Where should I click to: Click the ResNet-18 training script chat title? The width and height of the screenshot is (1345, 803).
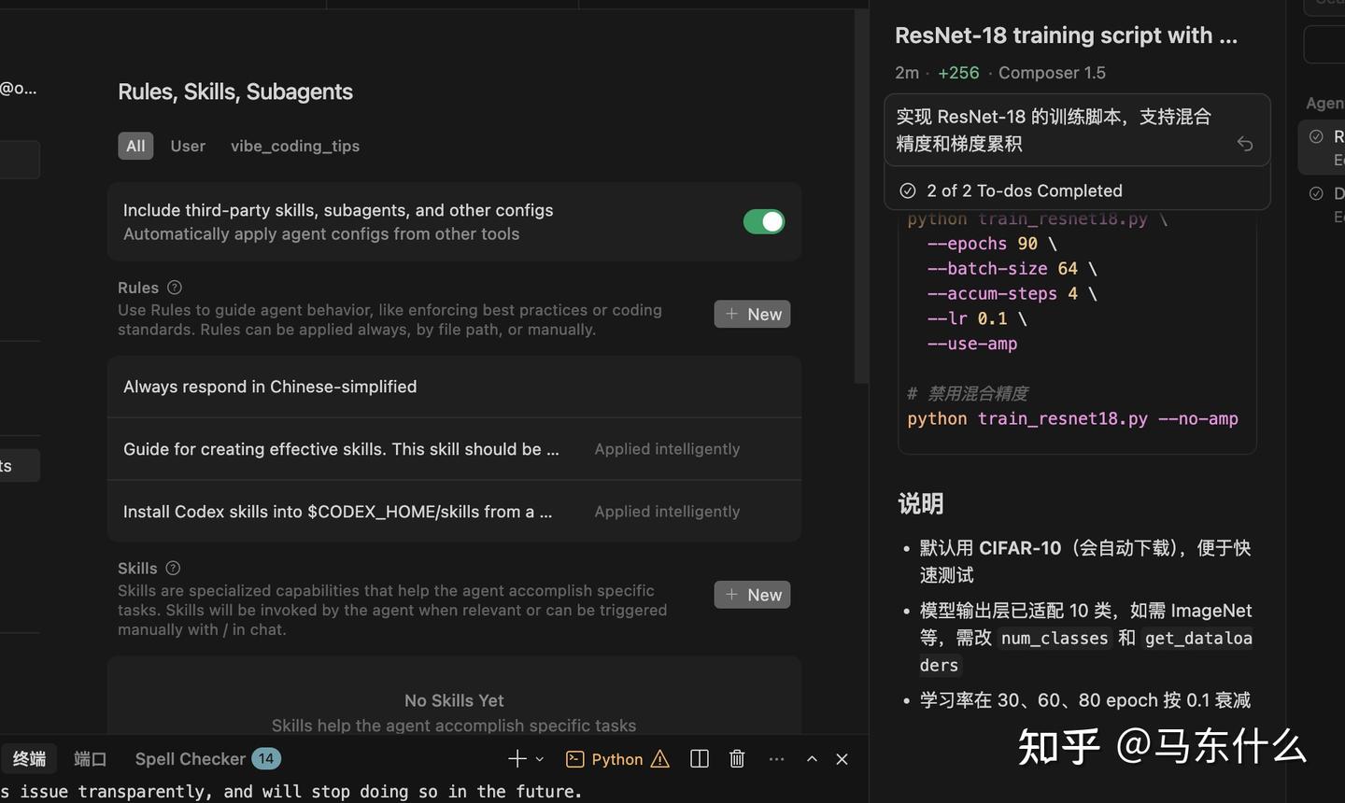pyautogui.click(x=1066, y=35)
